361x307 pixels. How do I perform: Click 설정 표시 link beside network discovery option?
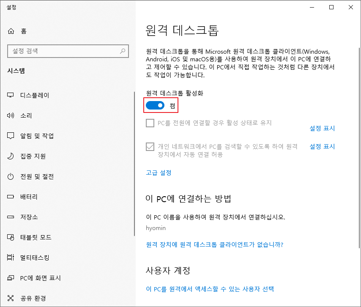pyautogui.click(x=322, y=146)
